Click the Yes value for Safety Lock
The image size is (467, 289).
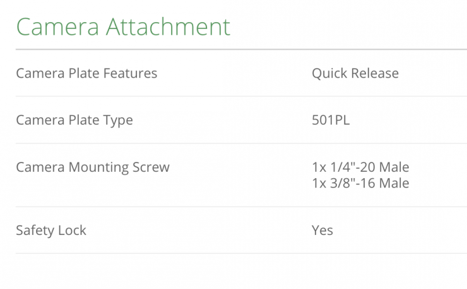pyautogui.click(x=322, y=230)
